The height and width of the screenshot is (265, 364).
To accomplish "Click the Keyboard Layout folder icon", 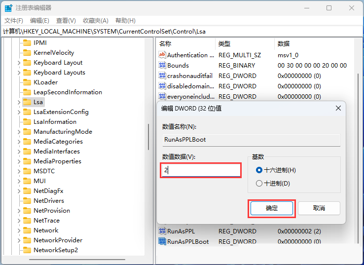I will 27,63.
